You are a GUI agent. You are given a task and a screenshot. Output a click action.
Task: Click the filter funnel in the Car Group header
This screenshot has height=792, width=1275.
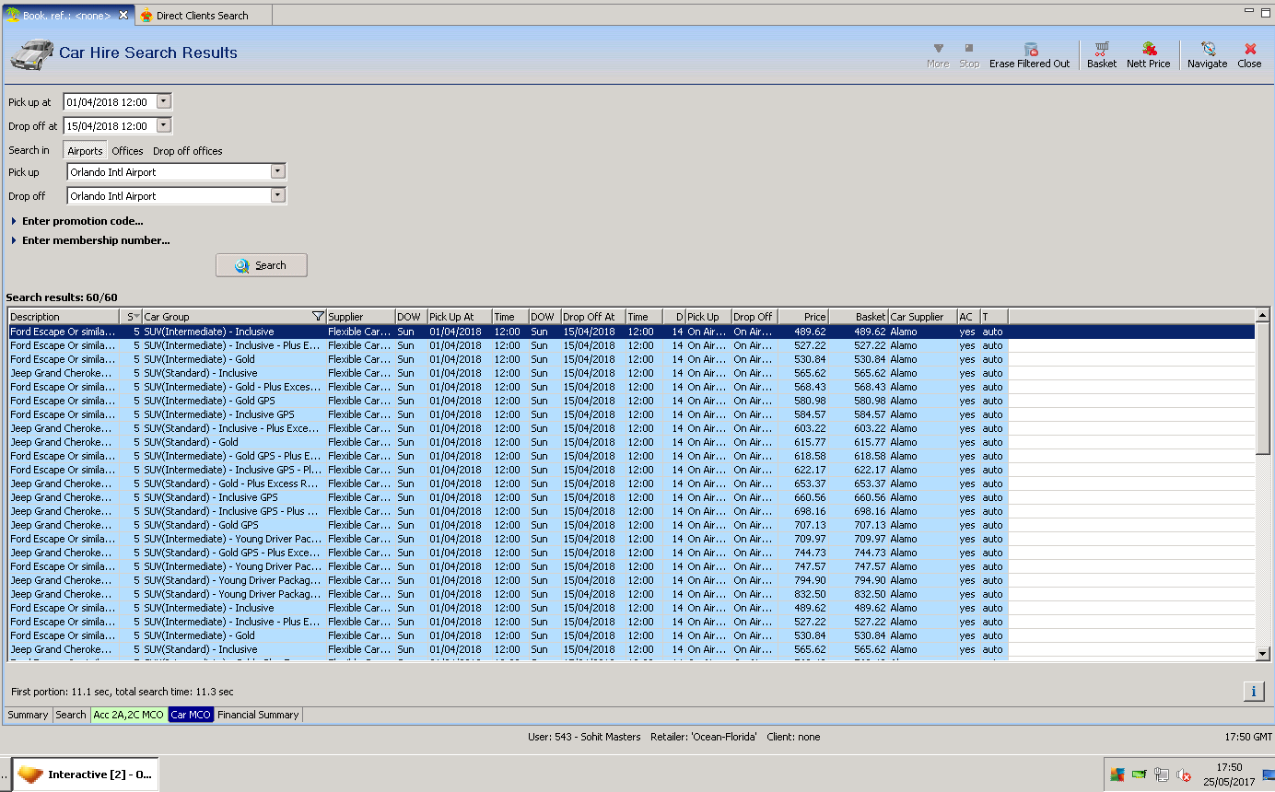click(x=318, y=317)
